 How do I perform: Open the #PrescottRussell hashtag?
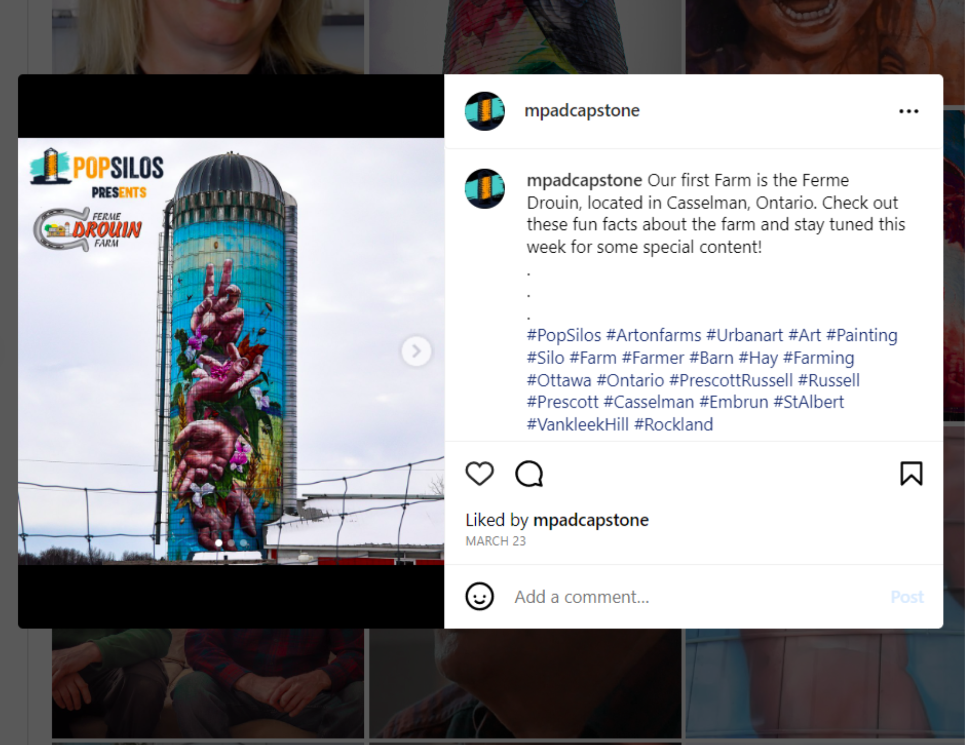pyautogui.click(x=731, y=380)
